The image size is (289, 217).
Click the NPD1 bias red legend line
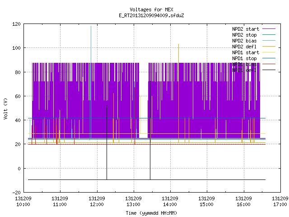[269, 64]
